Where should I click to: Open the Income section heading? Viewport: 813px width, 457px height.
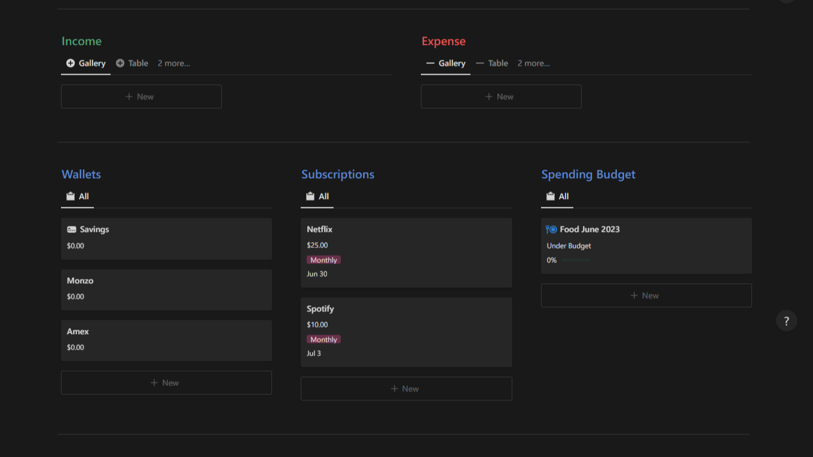(82, 41)
